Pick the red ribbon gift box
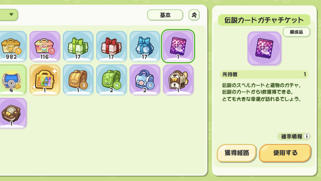 (x=111, y=46)
